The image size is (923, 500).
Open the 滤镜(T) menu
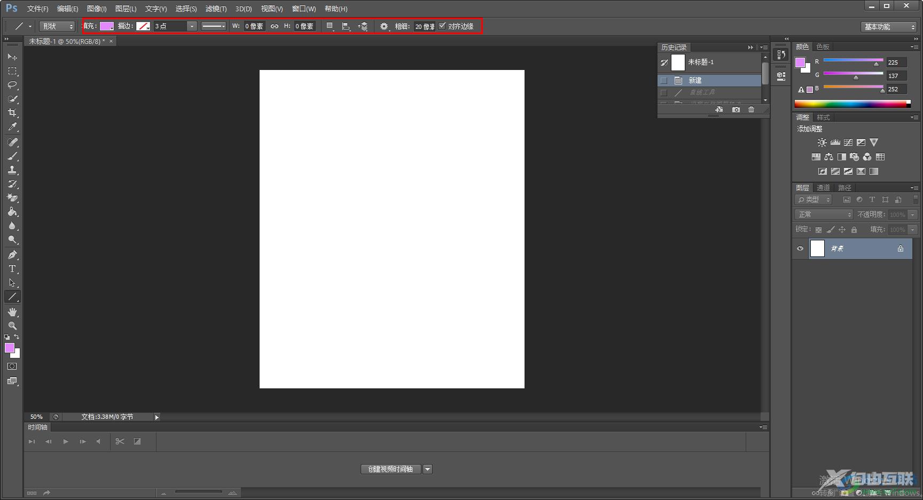(x=216, y=9)
